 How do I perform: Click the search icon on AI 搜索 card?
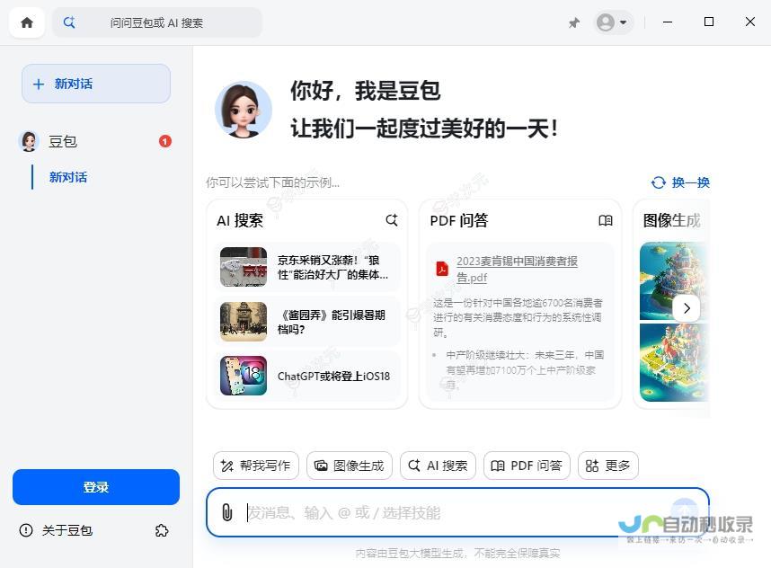pos(392,220)
